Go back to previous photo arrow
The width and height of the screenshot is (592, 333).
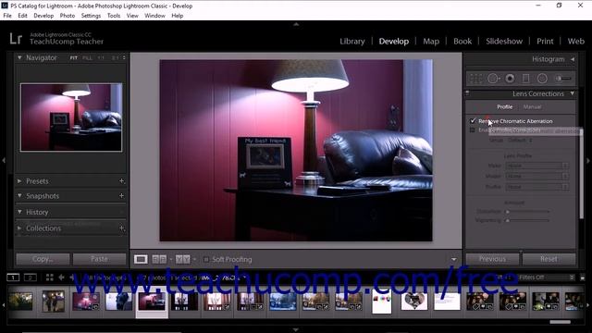click(x=61, y=277)
